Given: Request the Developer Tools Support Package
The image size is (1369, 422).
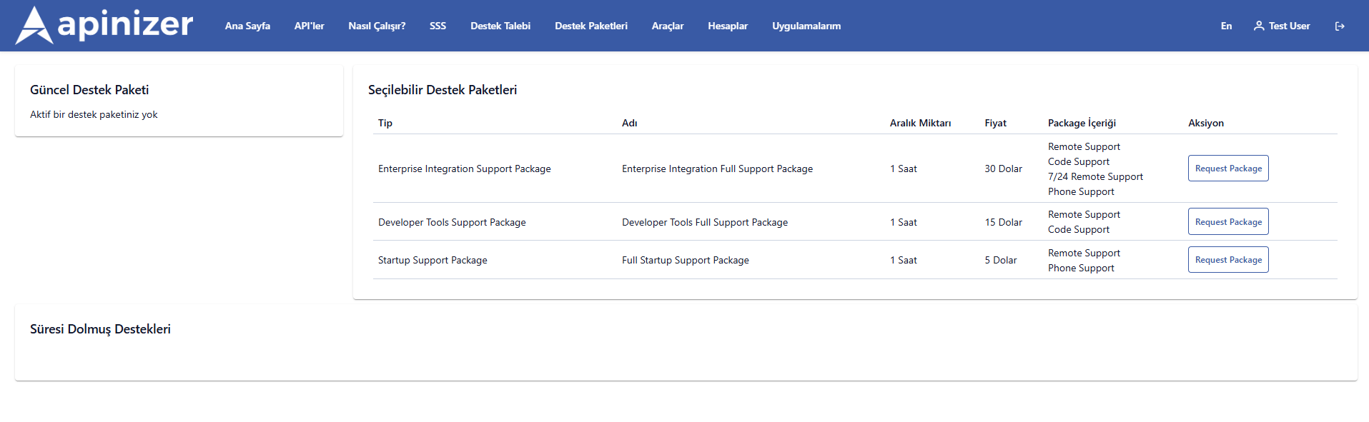Looking at the screenshot, I should coord(1228,222).
